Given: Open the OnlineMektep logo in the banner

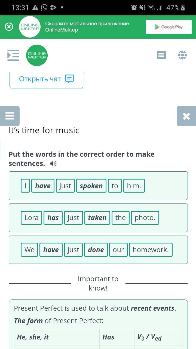Looking at the screenshot, I should 30,27.
